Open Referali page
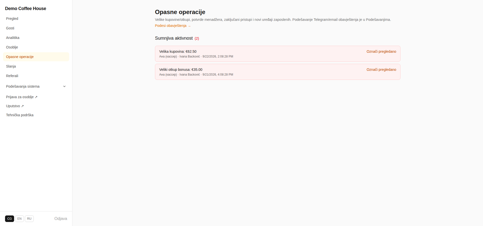483x226 pixels. pyautogui.click(x=36, y=76)
